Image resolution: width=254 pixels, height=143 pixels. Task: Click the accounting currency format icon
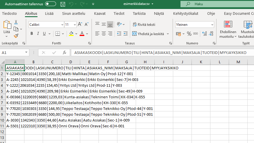[178, 34]
